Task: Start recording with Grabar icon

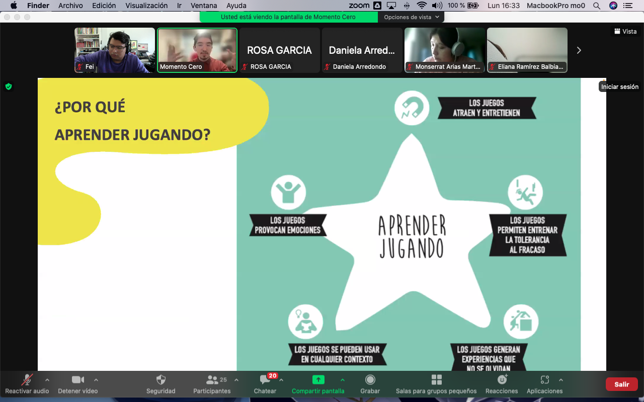Action: [370, 380]
